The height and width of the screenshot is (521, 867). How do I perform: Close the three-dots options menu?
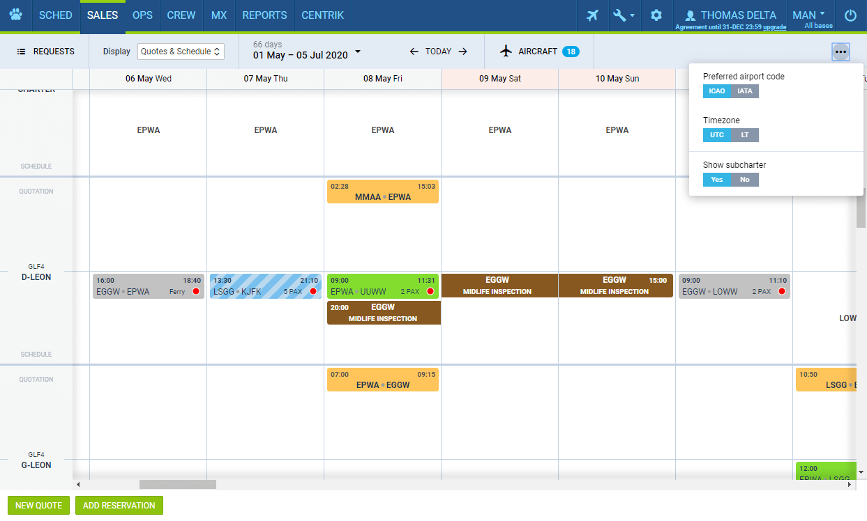[x=840, y=52]
